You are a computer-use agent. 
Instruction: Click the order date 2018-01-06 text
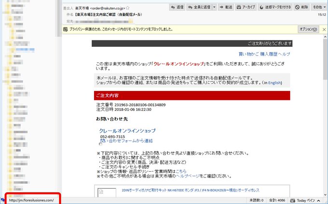pyautogui.click(x=133, y=109)
